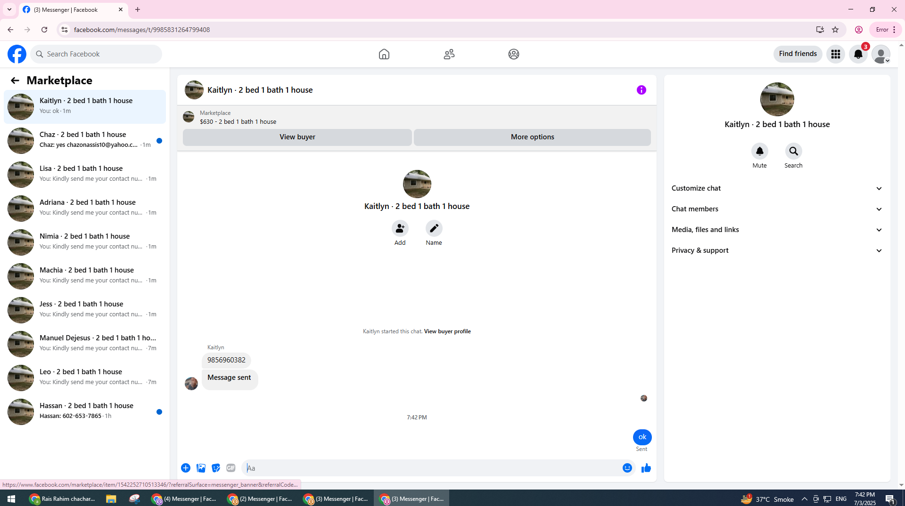Switch to (2) Messenger taskbar window
The image size is (905, 506).
pos(260,499)
